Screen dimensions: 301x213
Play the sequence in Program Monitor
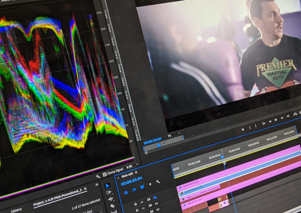276,120
